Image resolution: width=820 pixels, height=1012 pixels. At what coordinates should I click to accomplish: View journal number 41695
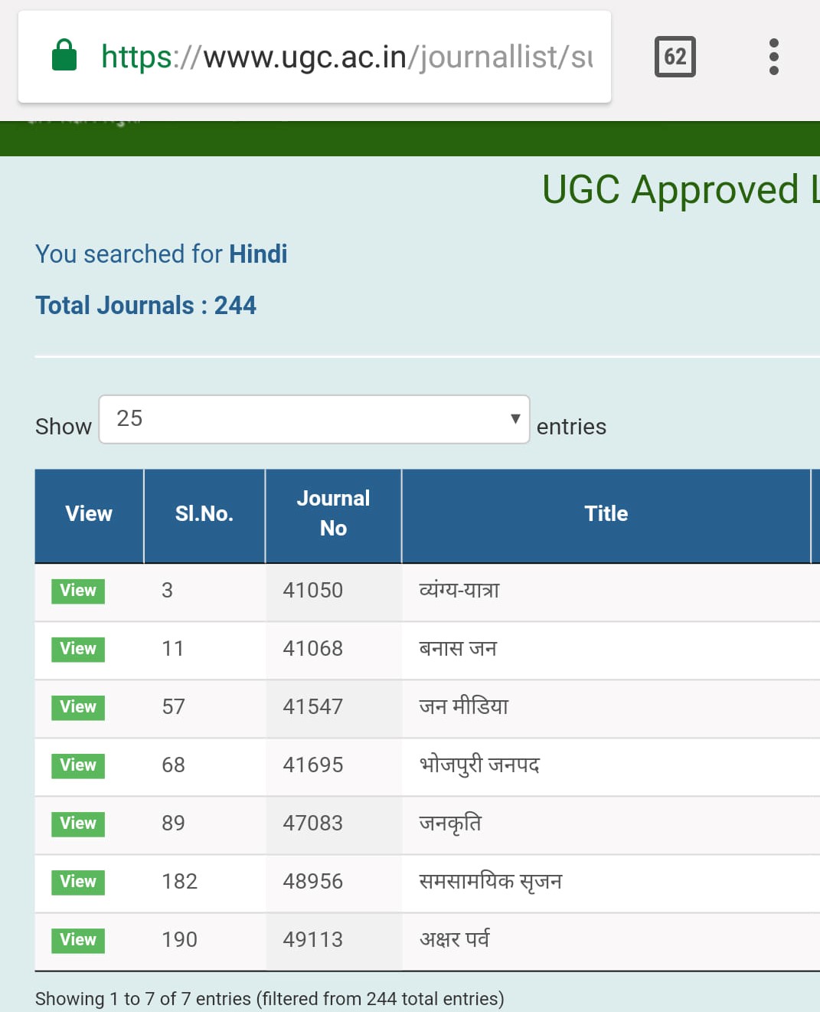click(x=78, y=765)
